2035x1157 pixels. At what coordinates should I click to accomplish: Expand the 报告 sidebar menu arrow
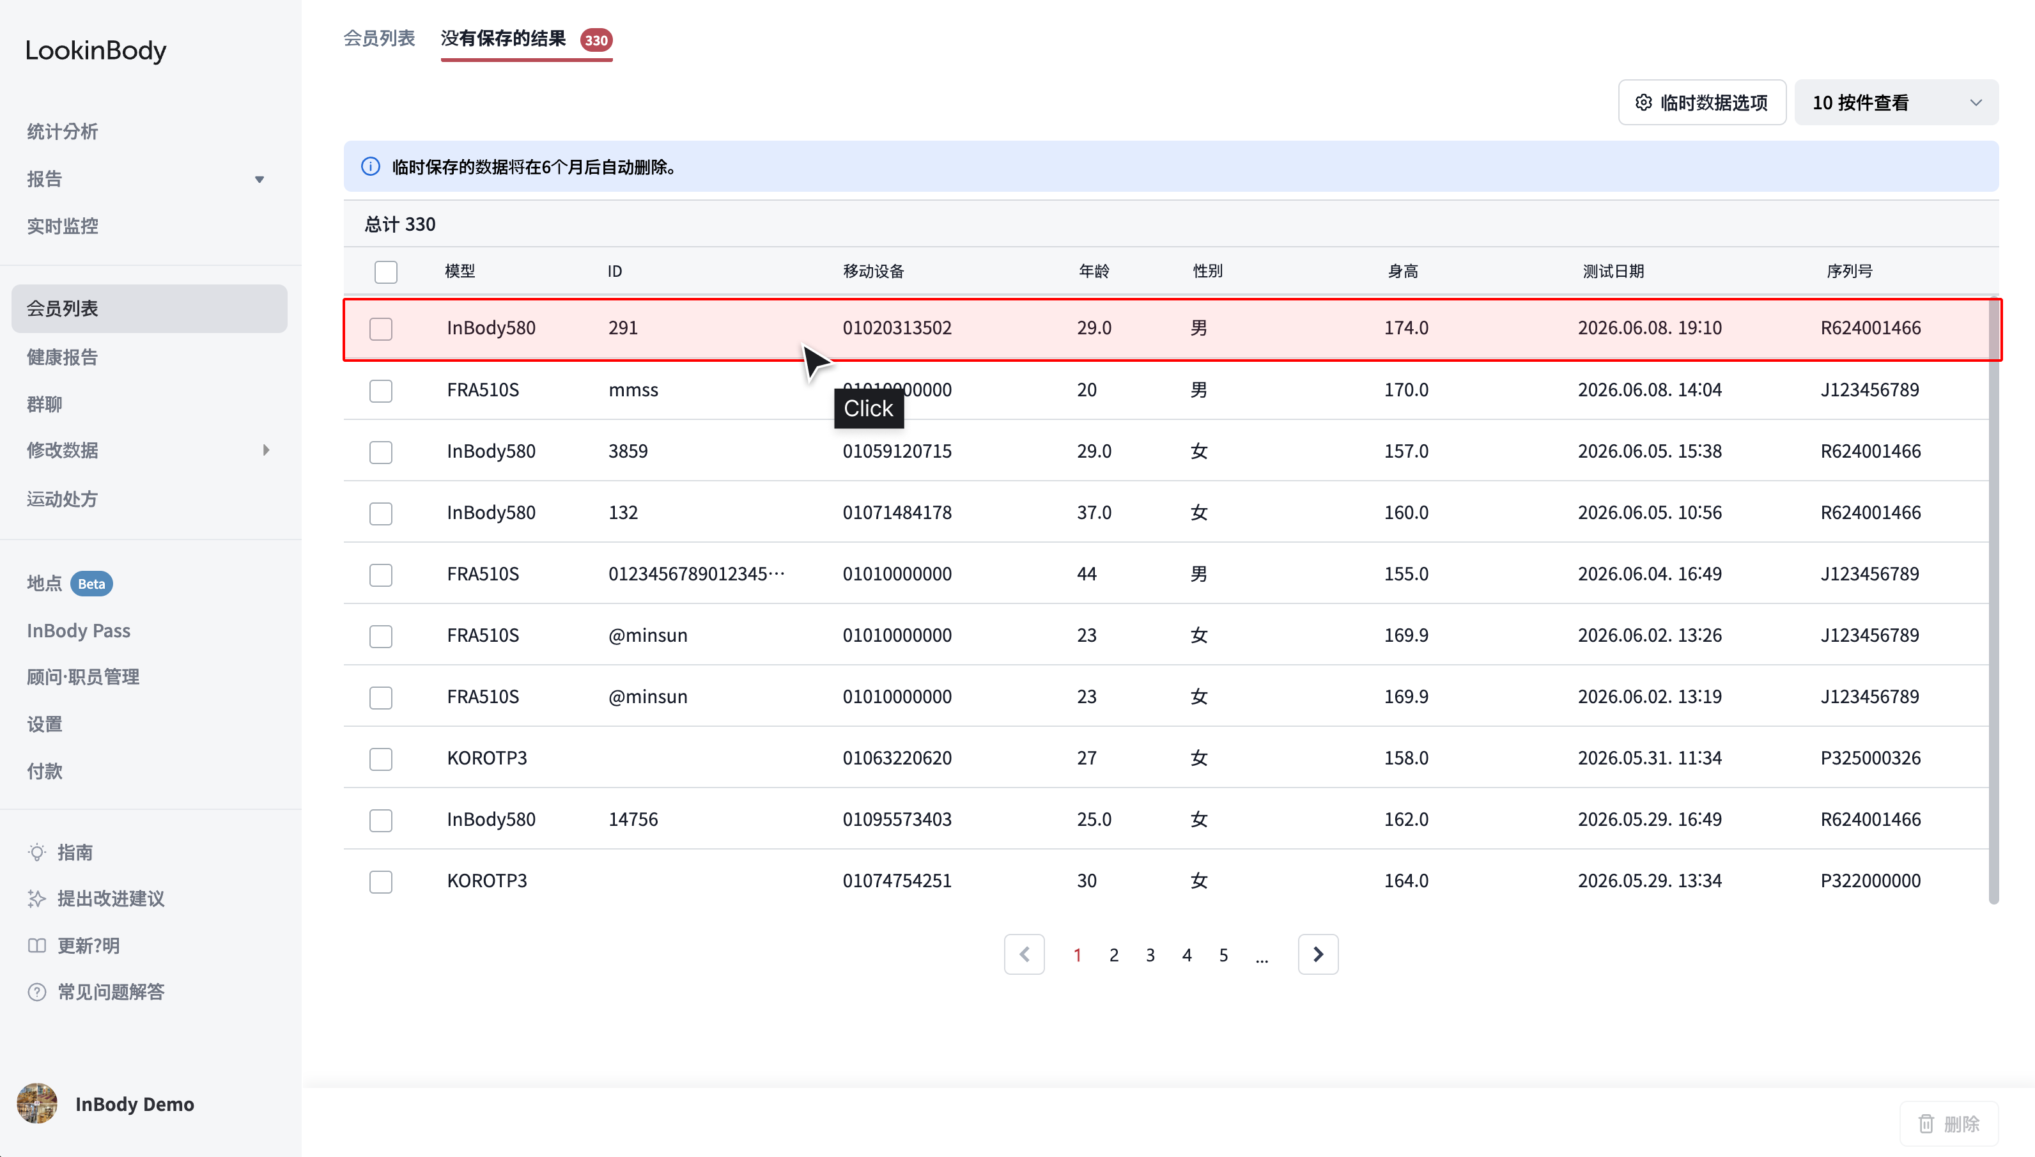(259, 180)
